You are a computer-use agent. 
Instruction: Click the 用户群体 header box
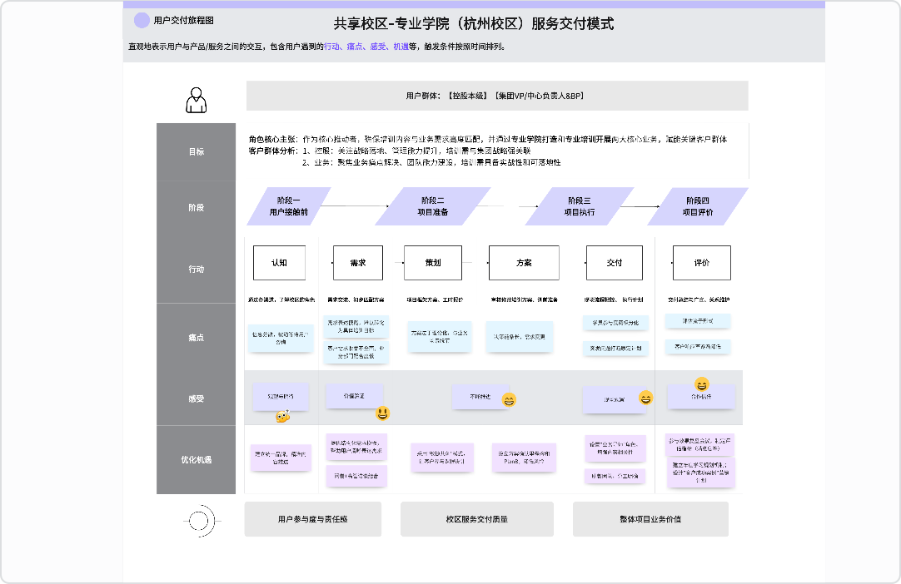click(x=497, y=96)
